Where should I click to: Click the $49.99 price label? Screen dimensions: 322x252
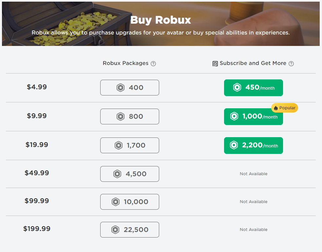(37, 173)
